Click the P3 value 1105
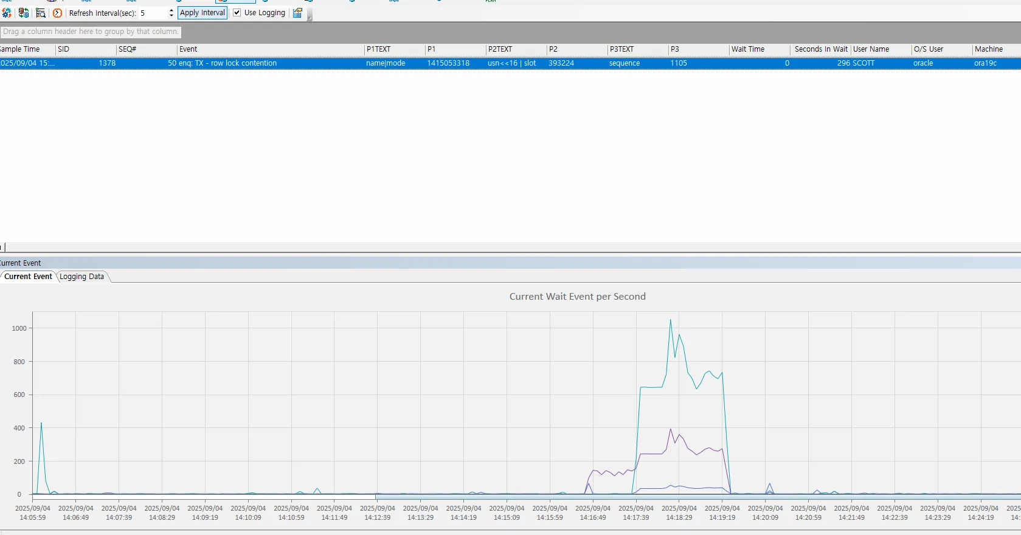1021x535 pixels. click(x=679, y=63)
